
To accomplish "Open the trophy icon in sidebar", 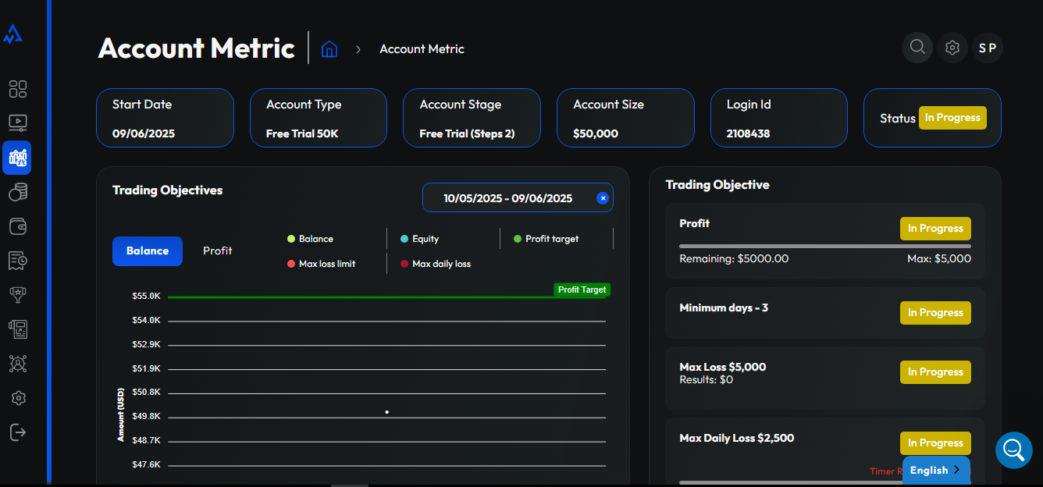I will (18, 294).
